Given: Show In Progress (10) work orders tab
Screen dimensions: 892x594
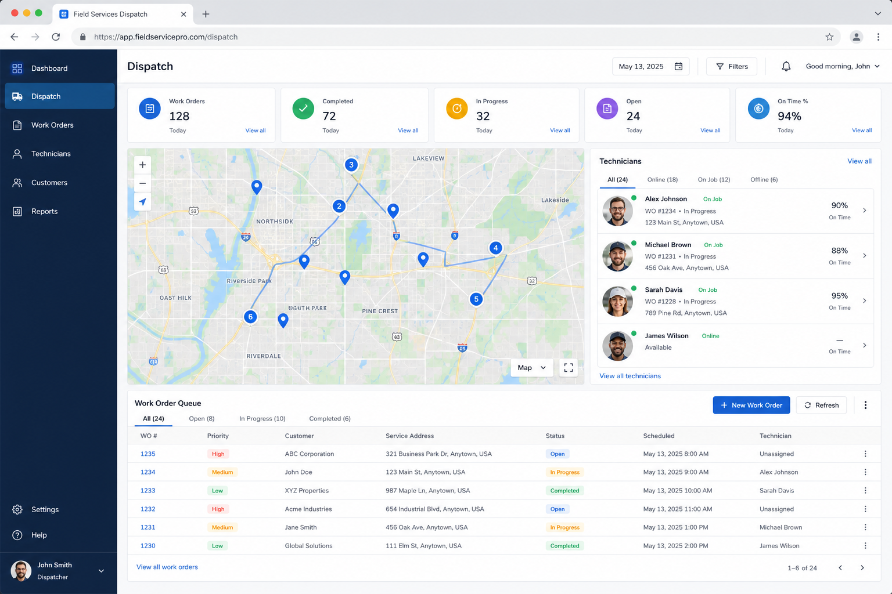Looking at the screenshot, I should (x=262, y=419).
